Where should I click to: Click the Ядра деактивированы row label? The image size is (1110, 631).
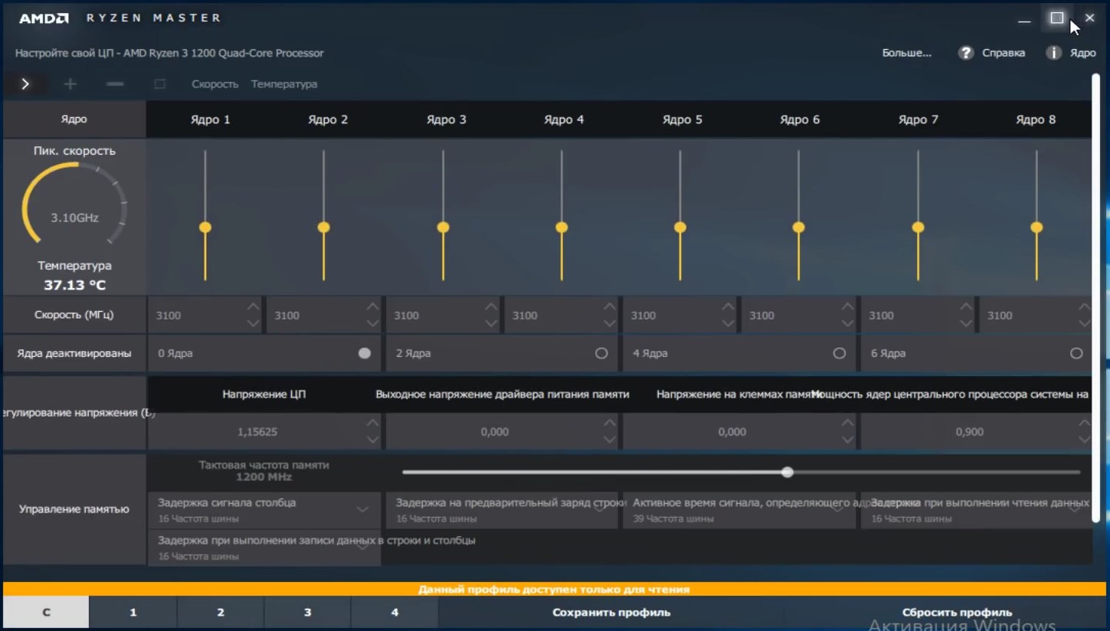point(74,353)
